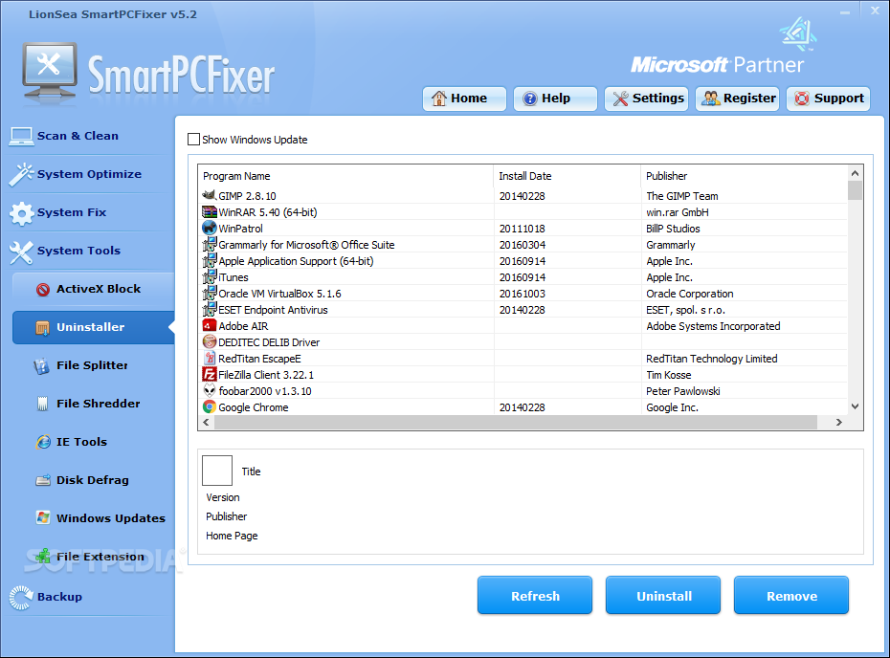Click the System Fix gear icon
890x658 pixels.
(22, 213)
